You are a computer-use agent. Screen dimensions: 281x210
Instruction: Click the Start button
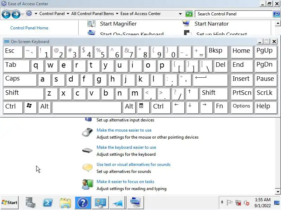tap(10, 203)
